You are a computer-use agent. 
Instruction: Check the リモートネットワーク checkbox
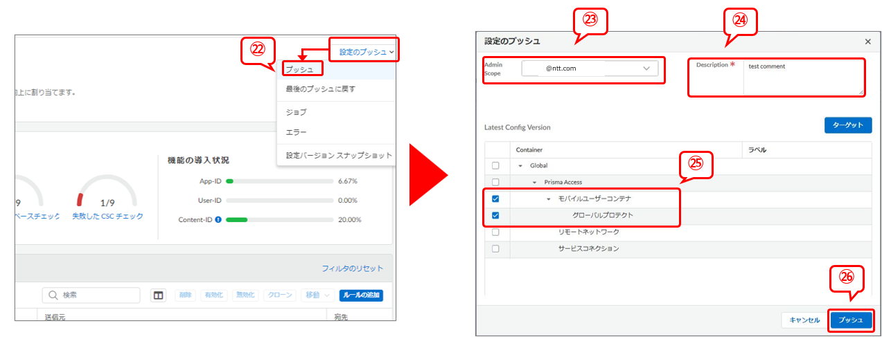tap(495, 232)
